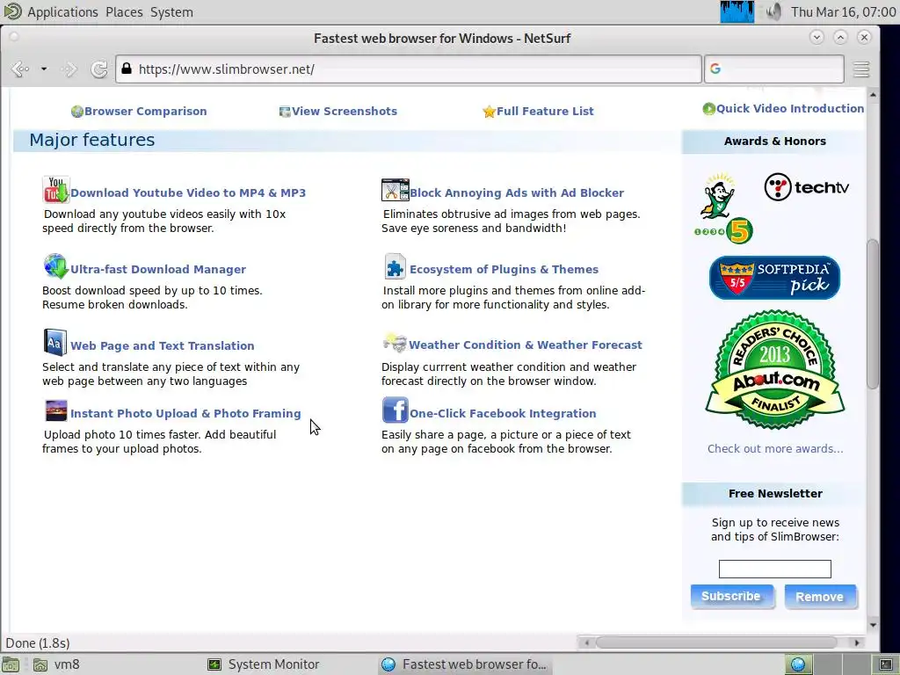The height and width of the screenshot is (675, 900).
Task: Click the Google search provider icon
Action: [715, 69]
